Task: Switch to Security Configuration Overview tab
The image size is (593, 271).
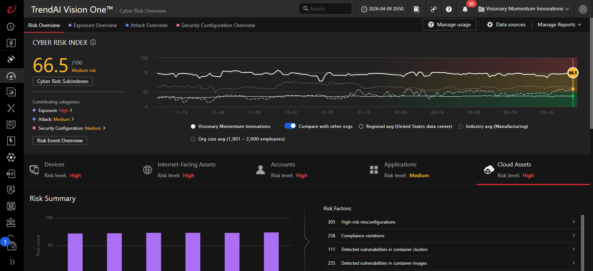Action: [218, 25]
